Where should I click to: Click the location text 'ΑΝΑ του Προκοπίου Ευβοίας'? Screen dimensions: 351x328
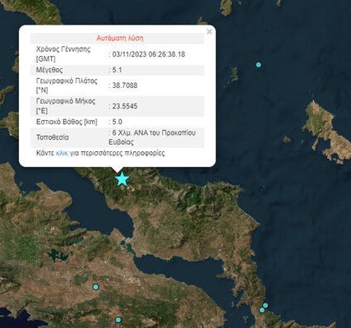pos(152,137)
